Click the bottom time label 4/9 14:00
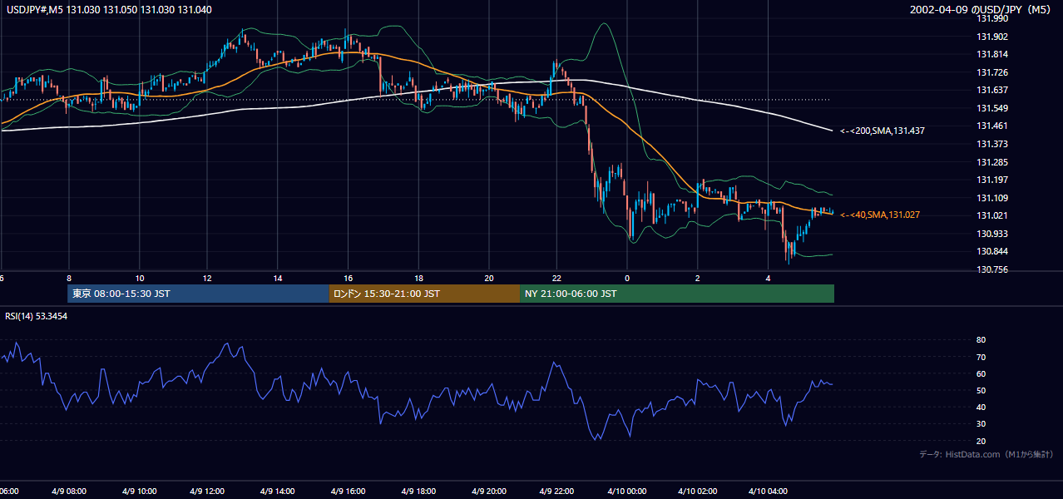Image resolution: width=1063 pixels, height=499 pixels. pos(277,492)
